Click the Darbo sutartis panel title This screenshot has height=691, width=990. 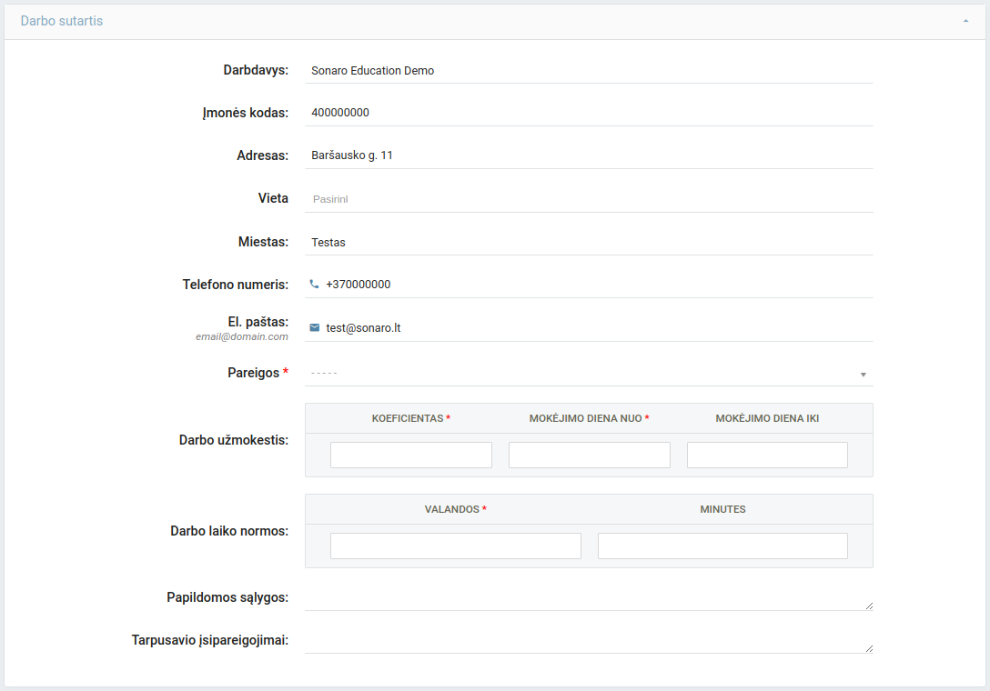62,21
